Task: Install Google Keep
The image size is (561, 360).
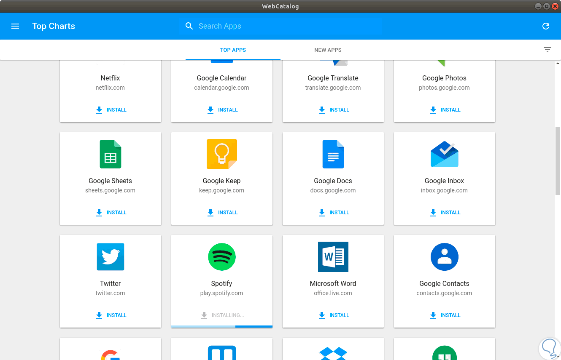Action: pos(222,213)
